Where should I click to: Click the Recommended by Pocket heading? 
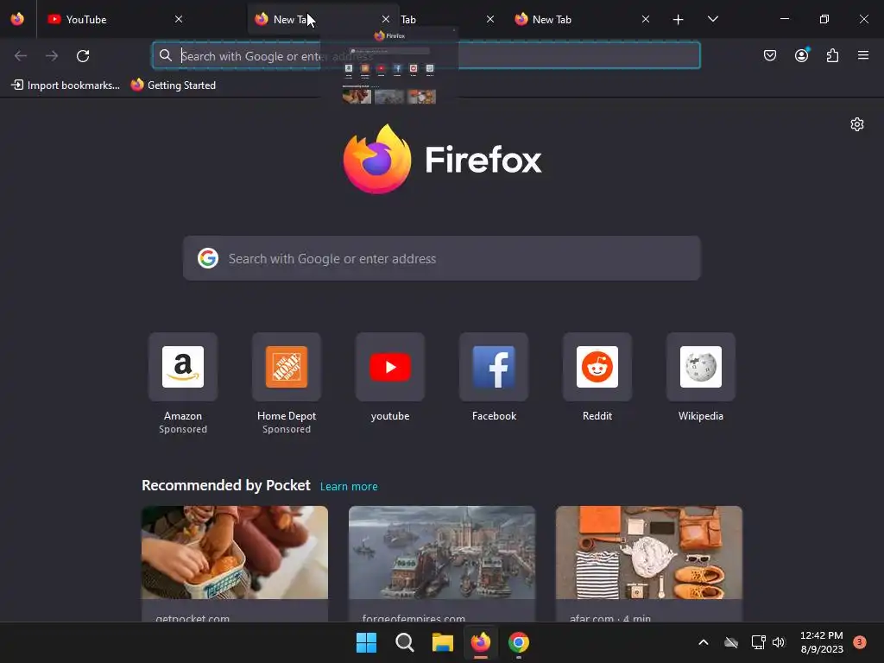click(225, 485)
